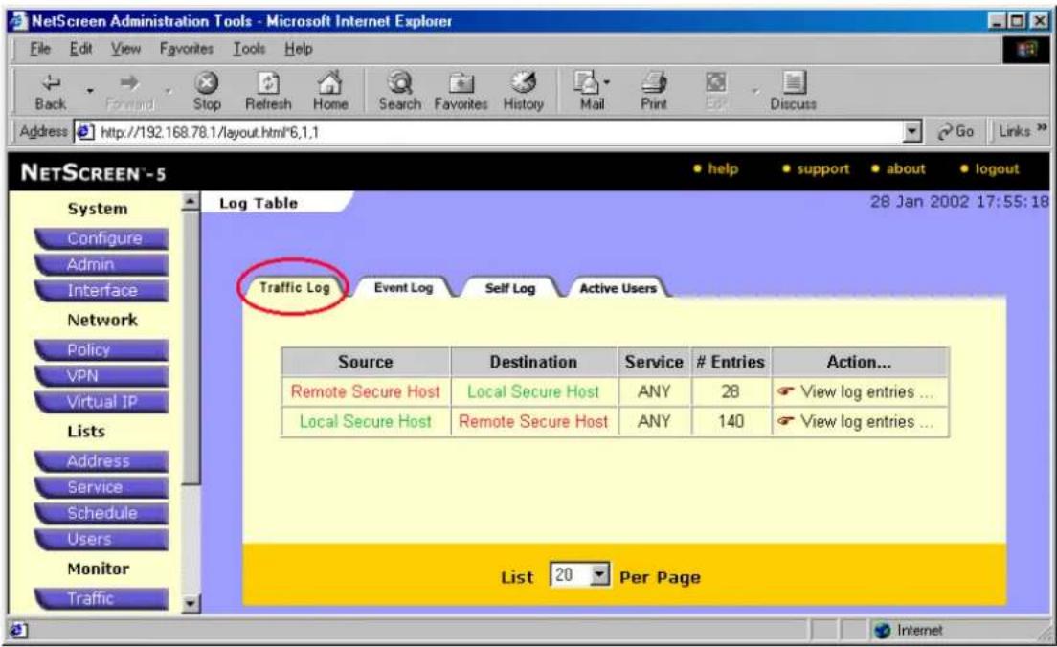Open the Back button history dropdown arrow
The width and height of the screenshot is (1057, 647).
89,91
